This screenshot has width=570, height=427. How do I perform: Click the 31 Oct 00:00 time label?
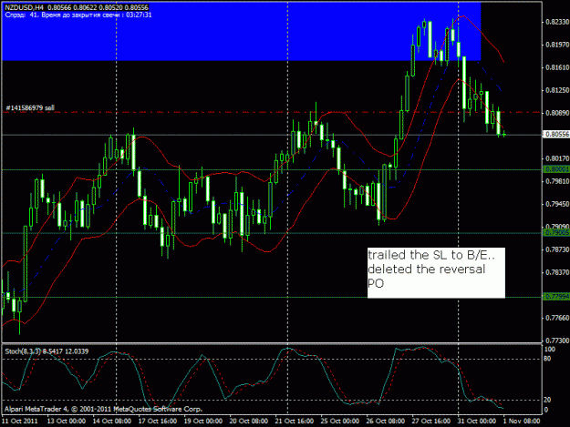(x=477, y=421)
